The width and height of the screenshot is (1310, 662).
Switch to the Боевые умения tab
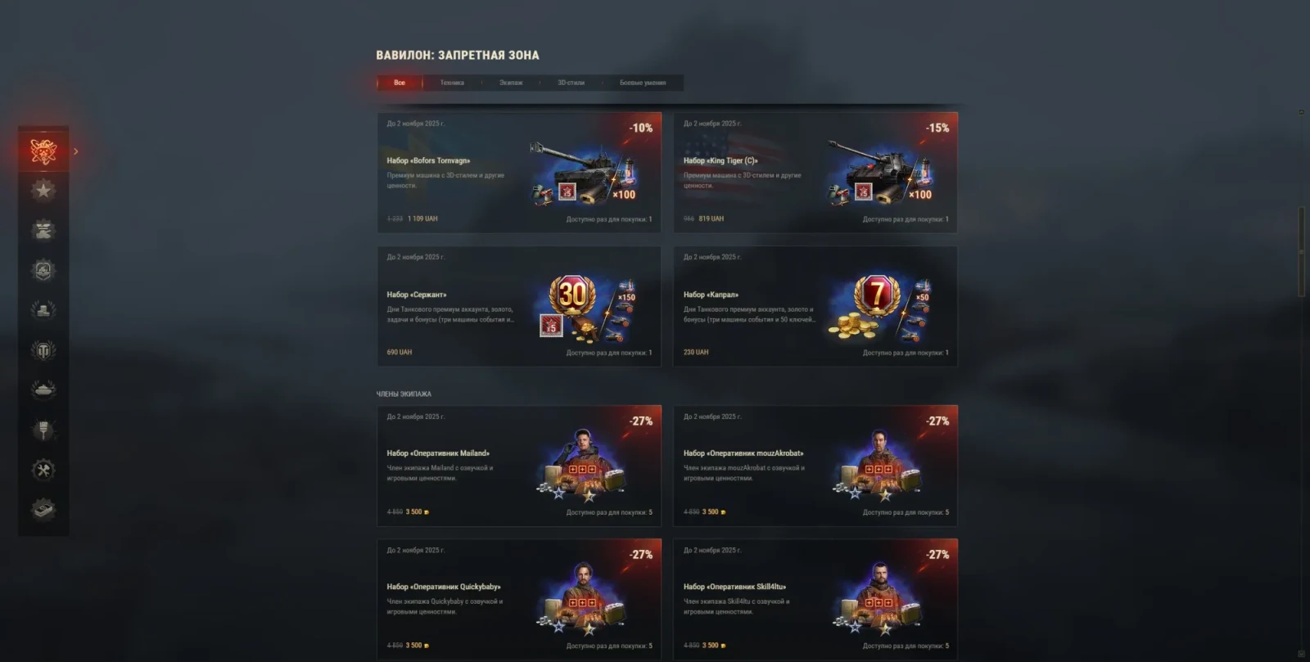click(643, 83)
